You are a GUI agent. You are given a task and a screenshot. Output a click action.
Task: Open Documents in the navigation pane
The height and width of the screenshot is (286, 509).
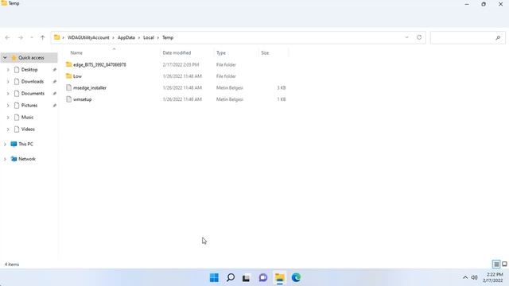click(33, 94)
